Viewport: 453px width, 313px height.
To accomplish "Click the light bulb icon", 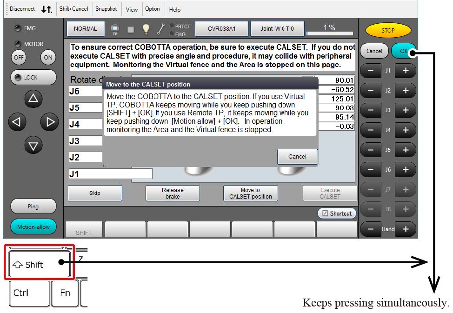I will point(146,29).
